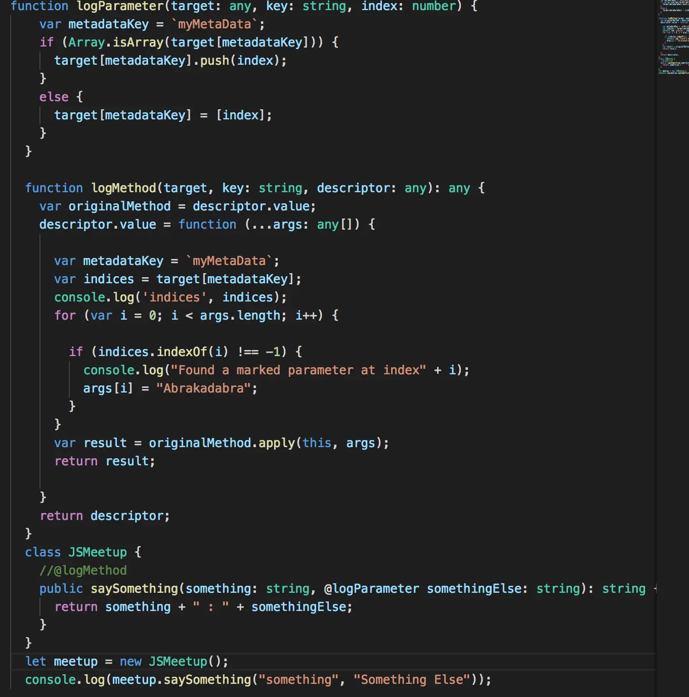
Task: Click 'args.length' in the for loop
Action: (240, 316)
